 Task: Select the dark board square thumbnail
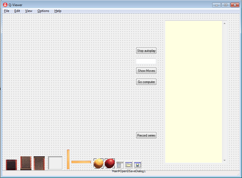tap(11, 164)
